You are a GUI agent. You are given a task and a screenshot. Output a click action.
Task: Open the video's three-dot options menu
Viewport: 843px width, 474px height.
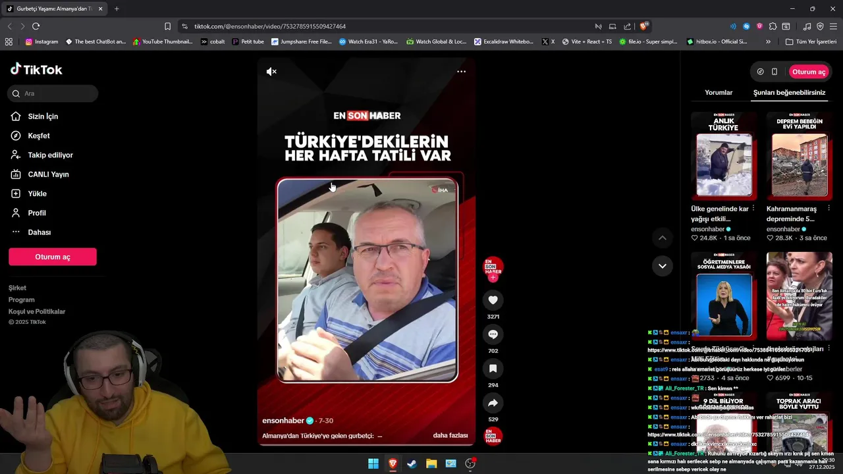(462, 72)
